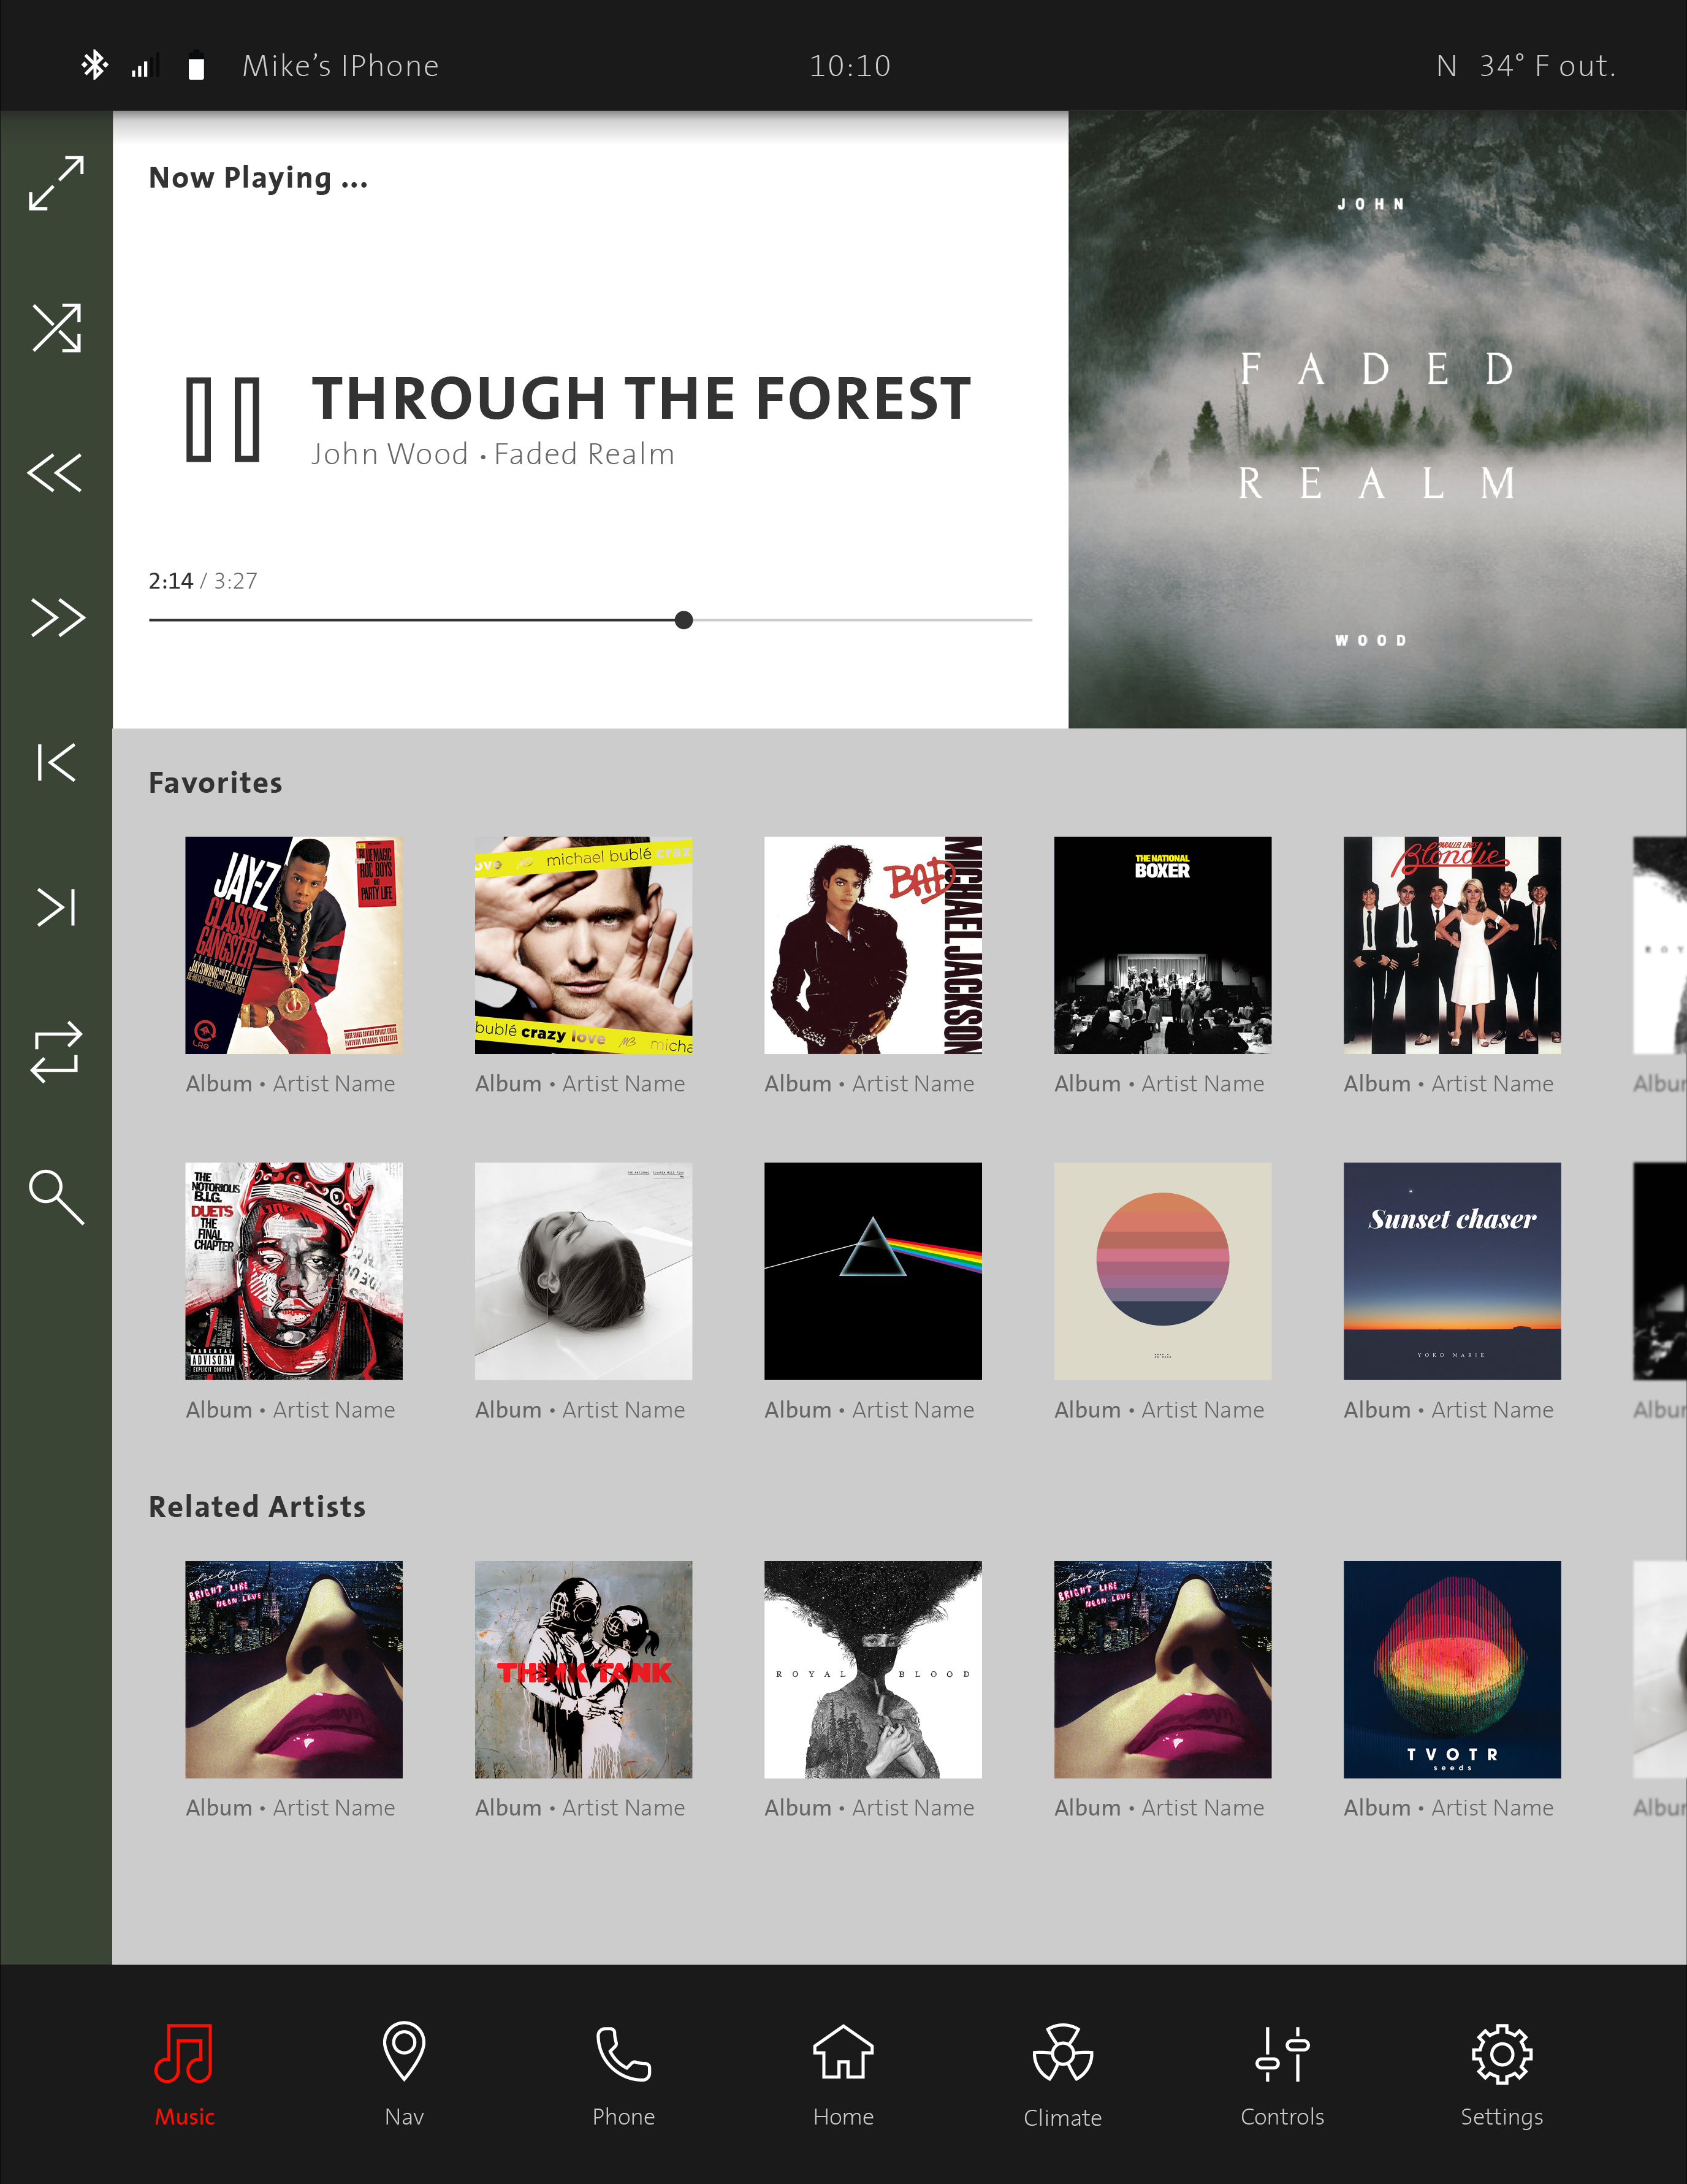Open Climate controls

click(x=1062, y=2074)
